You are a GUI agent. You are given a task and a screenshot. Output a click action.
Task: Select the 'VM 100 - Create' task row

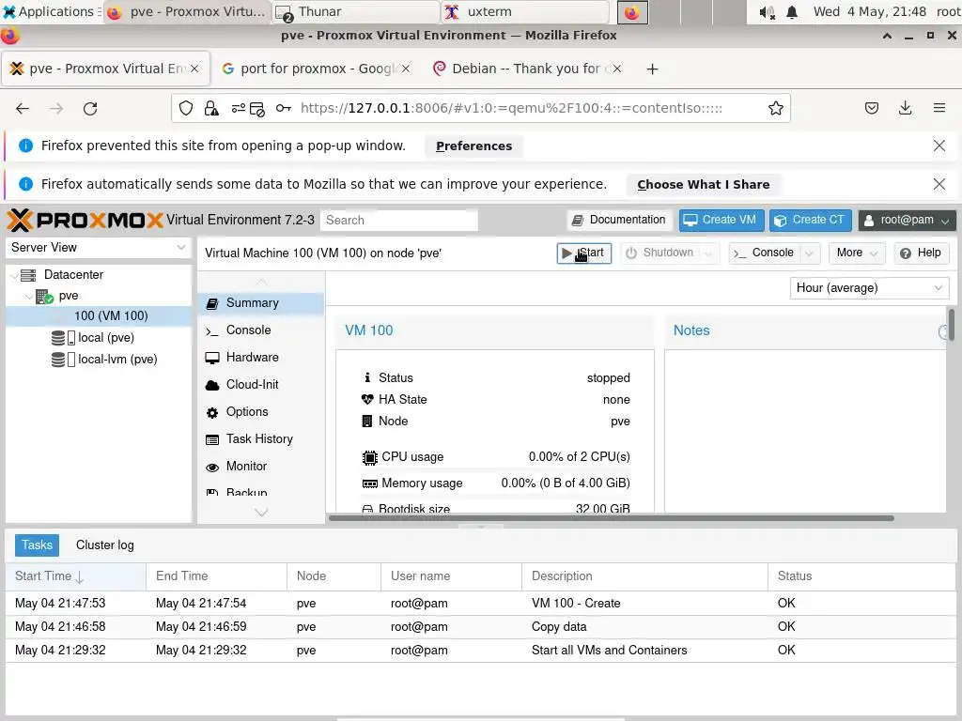coord(480,604)
